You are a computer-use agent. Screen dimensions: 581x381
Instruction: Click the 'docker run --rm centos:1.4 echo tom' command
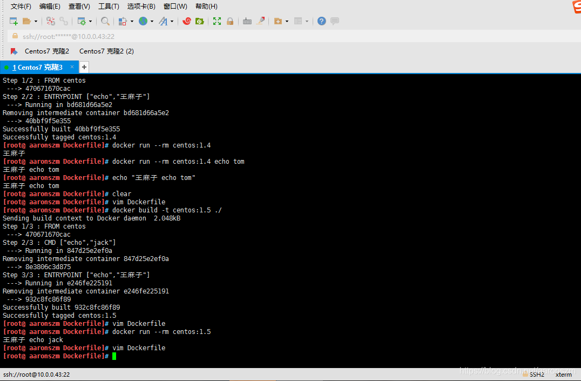pyautogui.click(x=178, y=162)
